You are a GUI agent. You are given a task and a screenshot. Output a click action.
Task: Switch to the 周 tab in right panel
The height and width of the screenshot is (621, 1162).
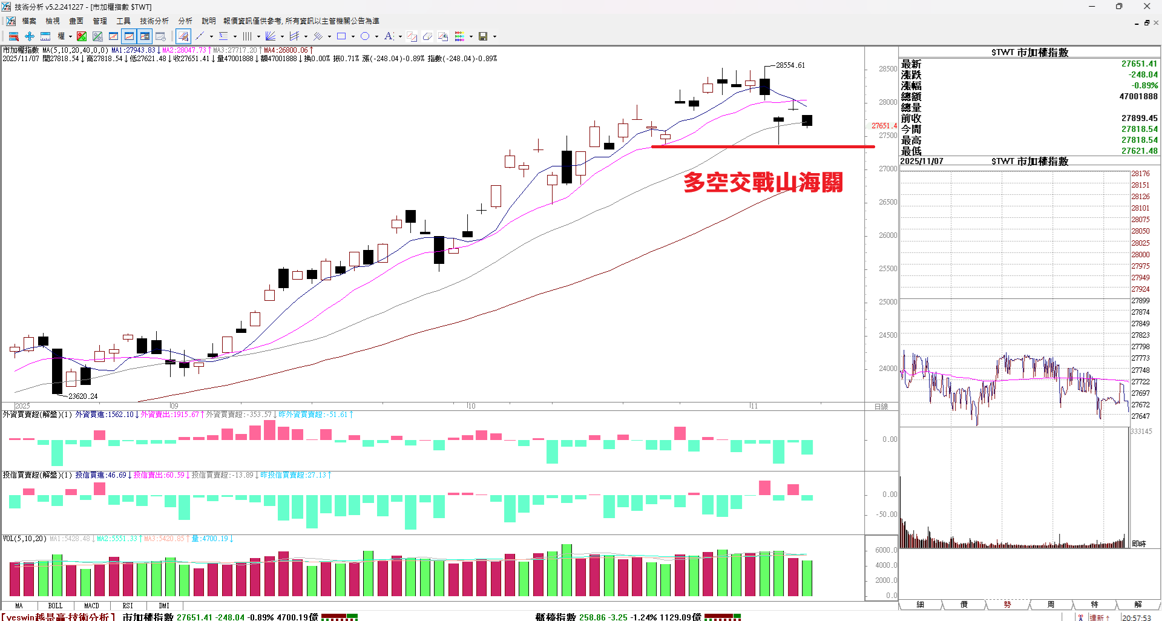1051,604
